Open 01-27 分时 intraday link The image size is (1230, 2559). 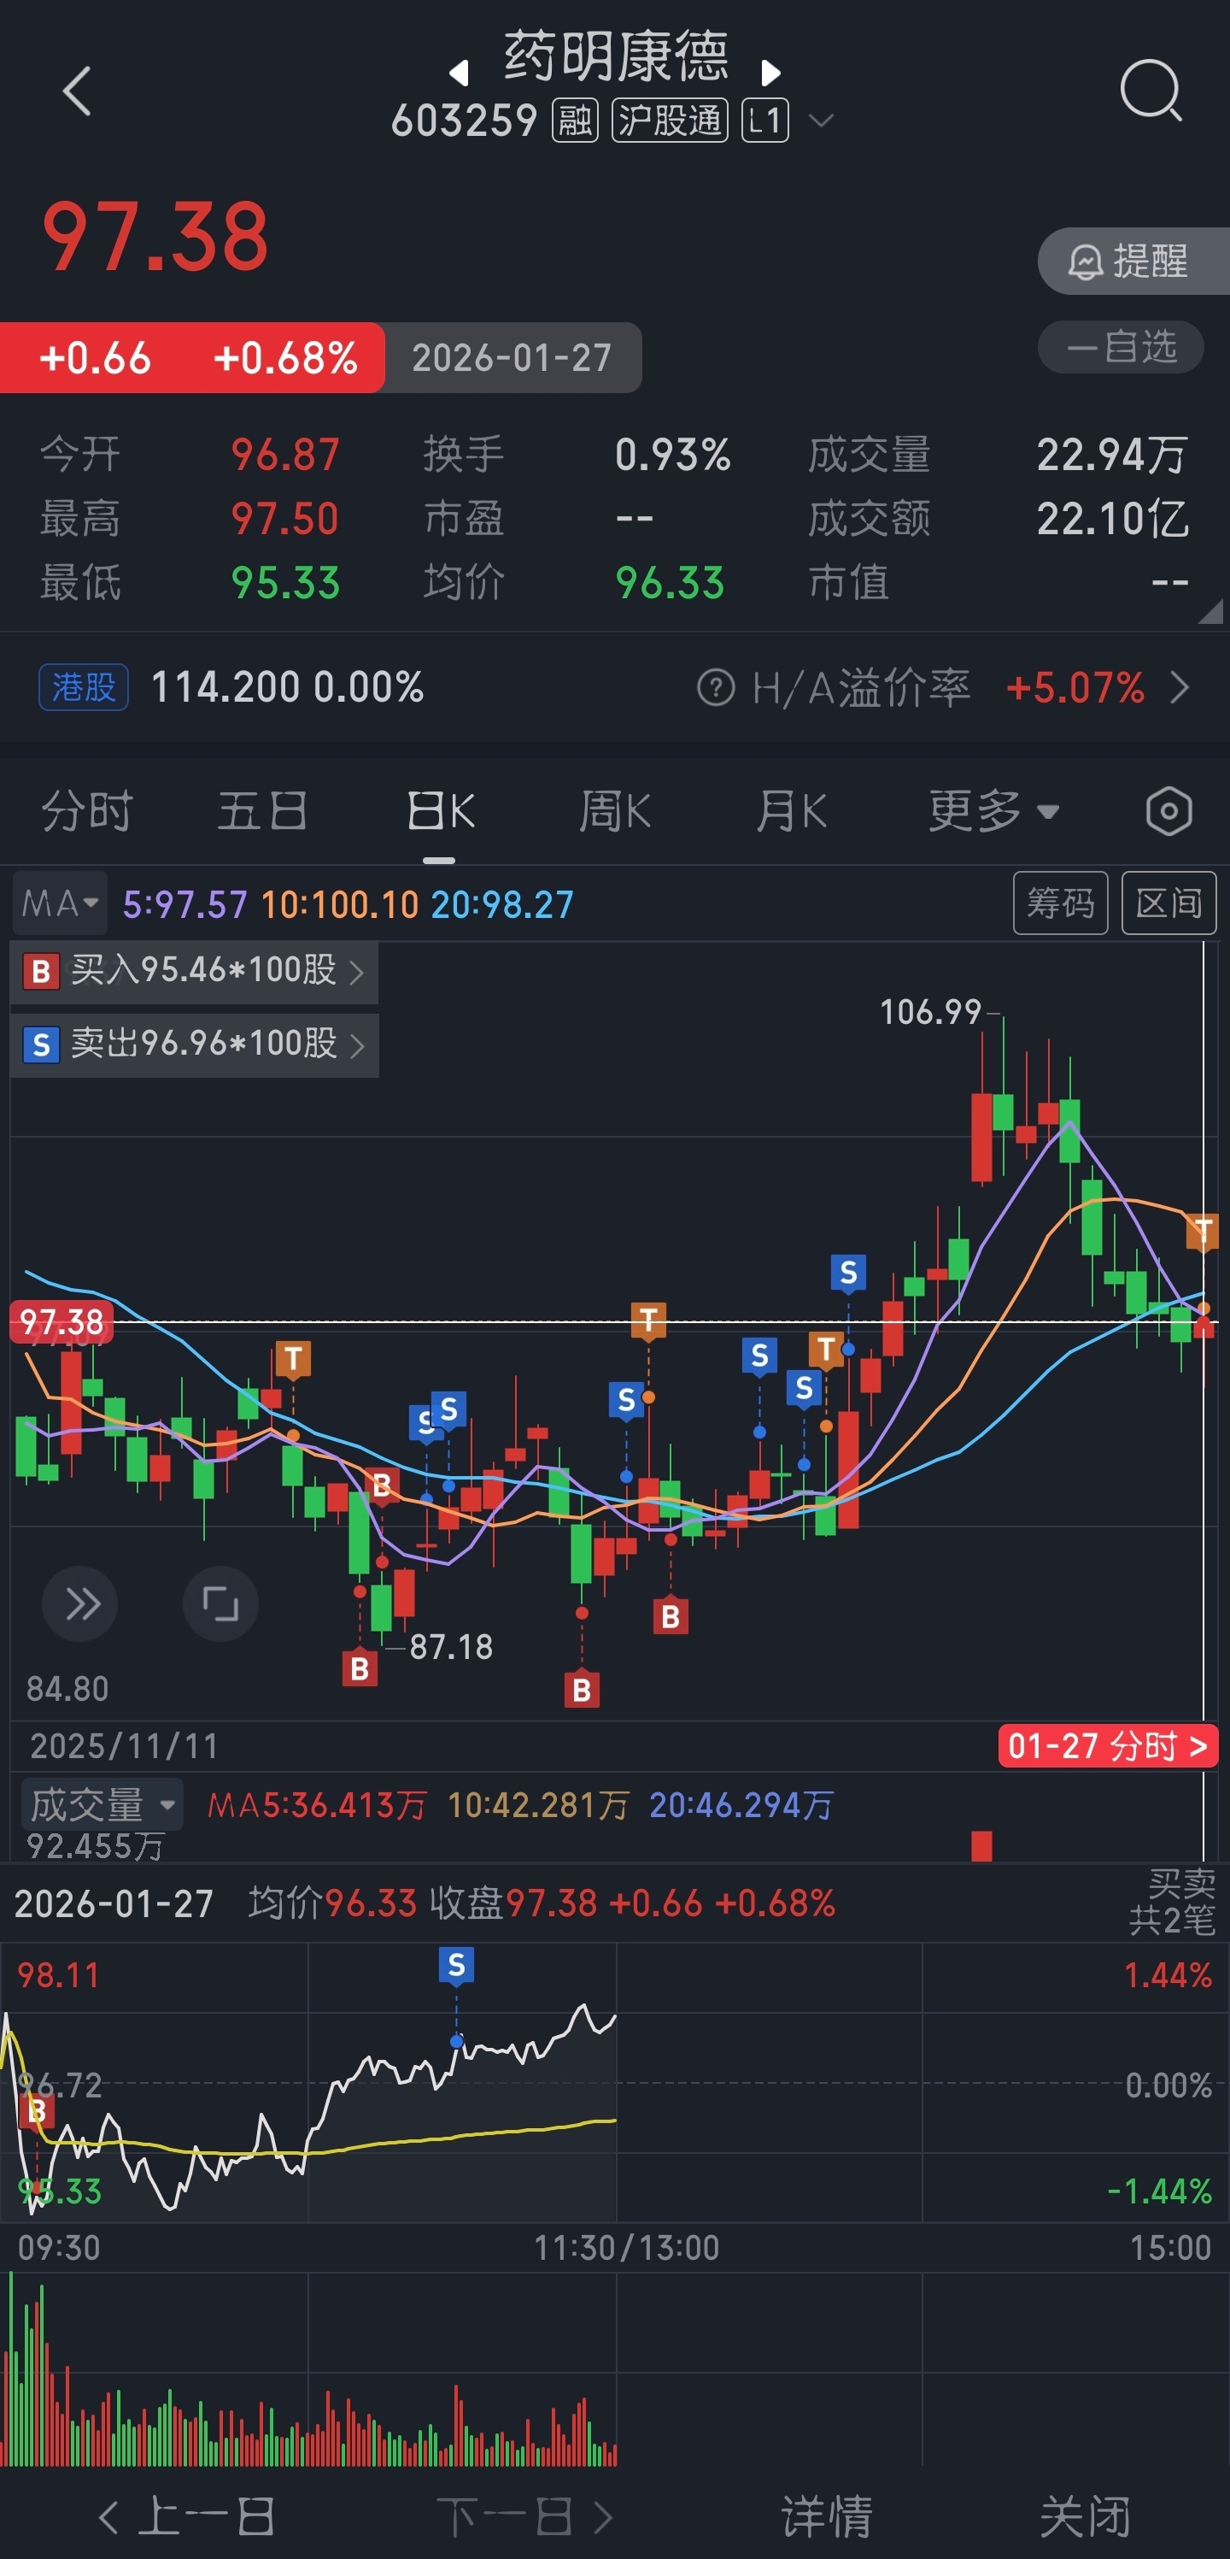tap(1108, 1746)
